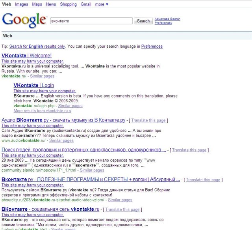
Task: Click the green 'vkontakte.ru/login.php' URL text
Action: pyautogui.click(x=34, y=106)
